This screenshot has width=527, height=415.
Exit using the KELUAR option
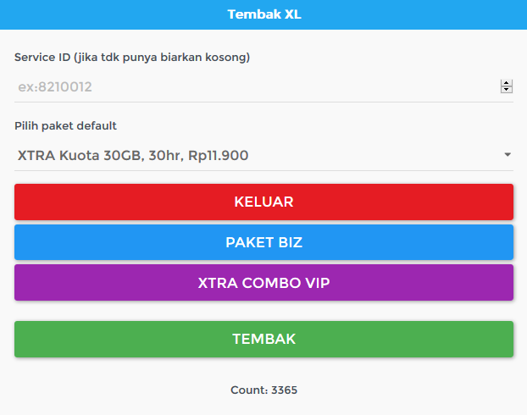tap(263, 202)
